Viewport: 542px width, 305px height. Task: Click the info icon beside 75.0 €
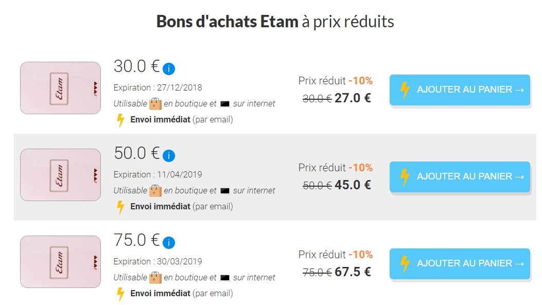point(169,242)
